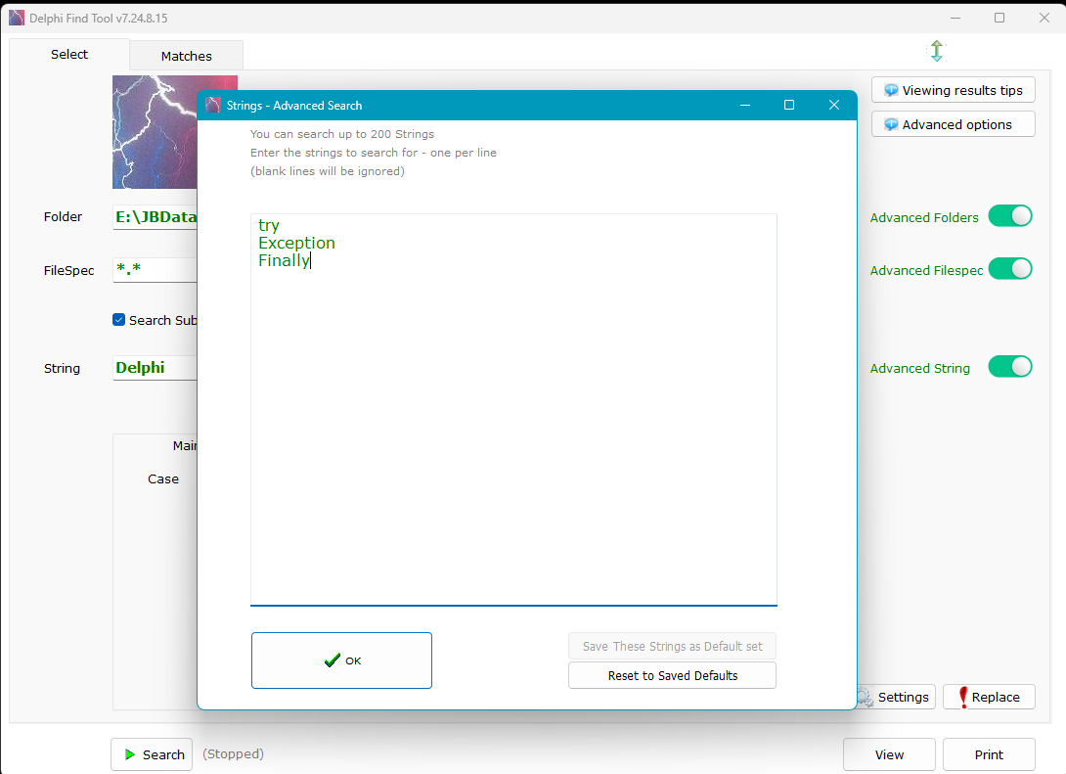Click the Replace button
Viewport: 1066px width, 774px height.
point(988,697)
